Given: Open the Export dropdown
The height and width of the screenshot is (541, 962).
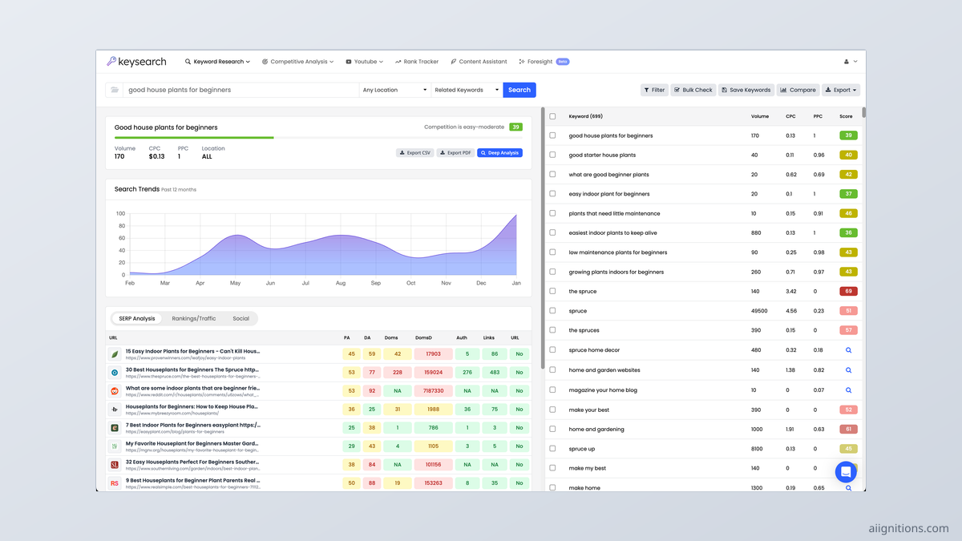Looking at the screenshot, I should [x=840, y=90].
